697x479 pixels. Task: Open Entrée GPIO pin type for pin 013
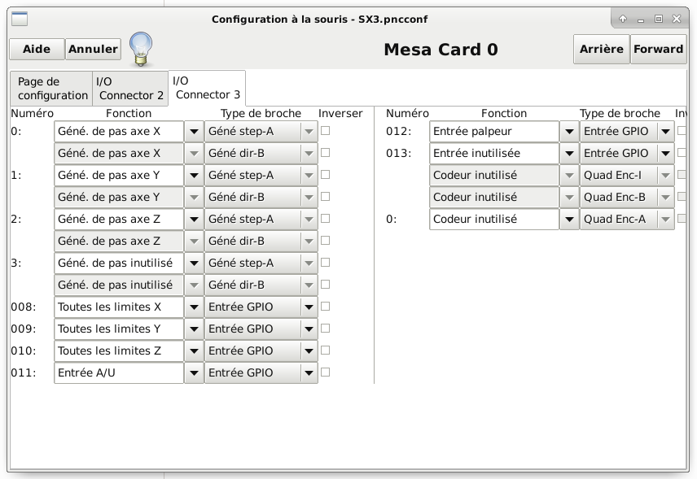click(627, 154)
